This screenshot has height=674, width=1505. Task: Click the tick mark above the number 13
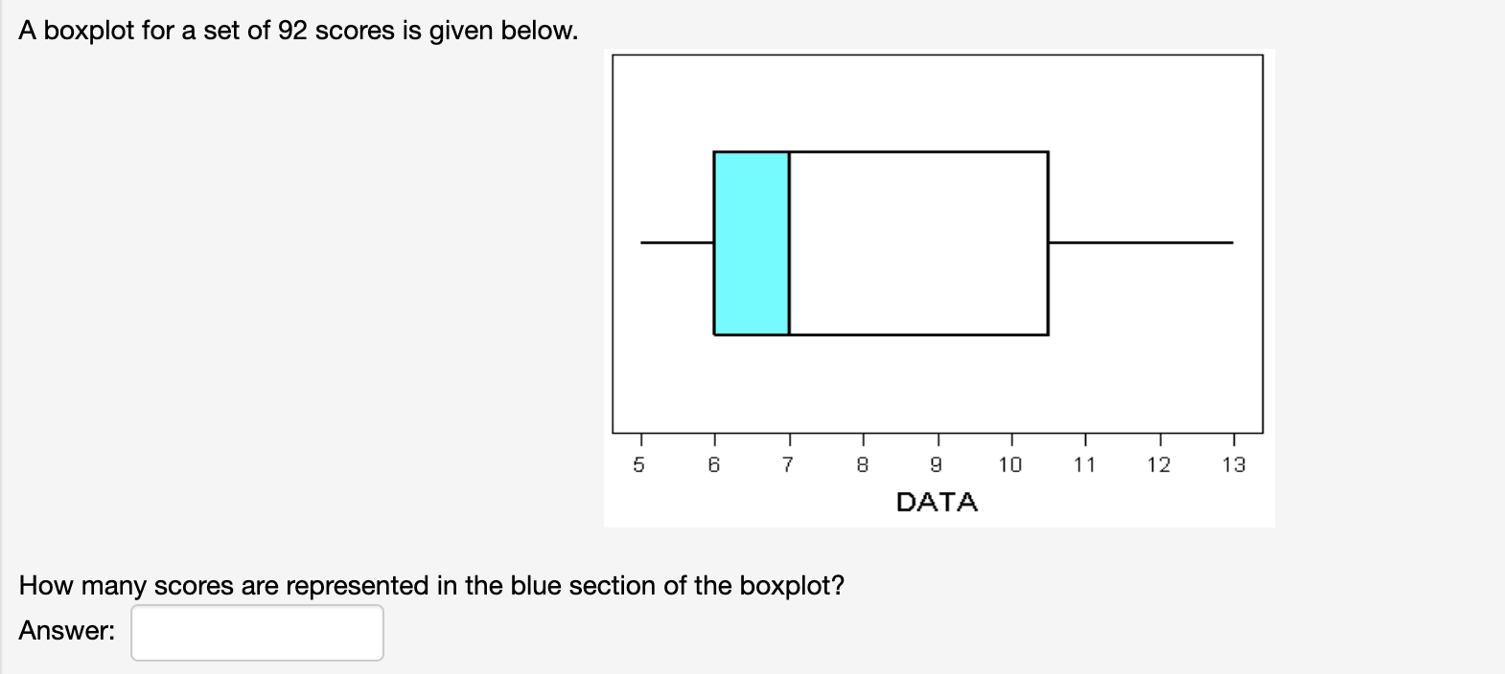1235,443
